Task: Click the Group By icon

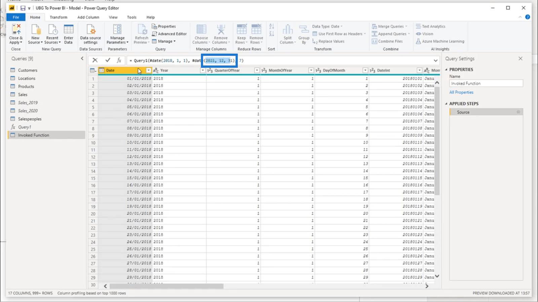Action: pos(304,30)
